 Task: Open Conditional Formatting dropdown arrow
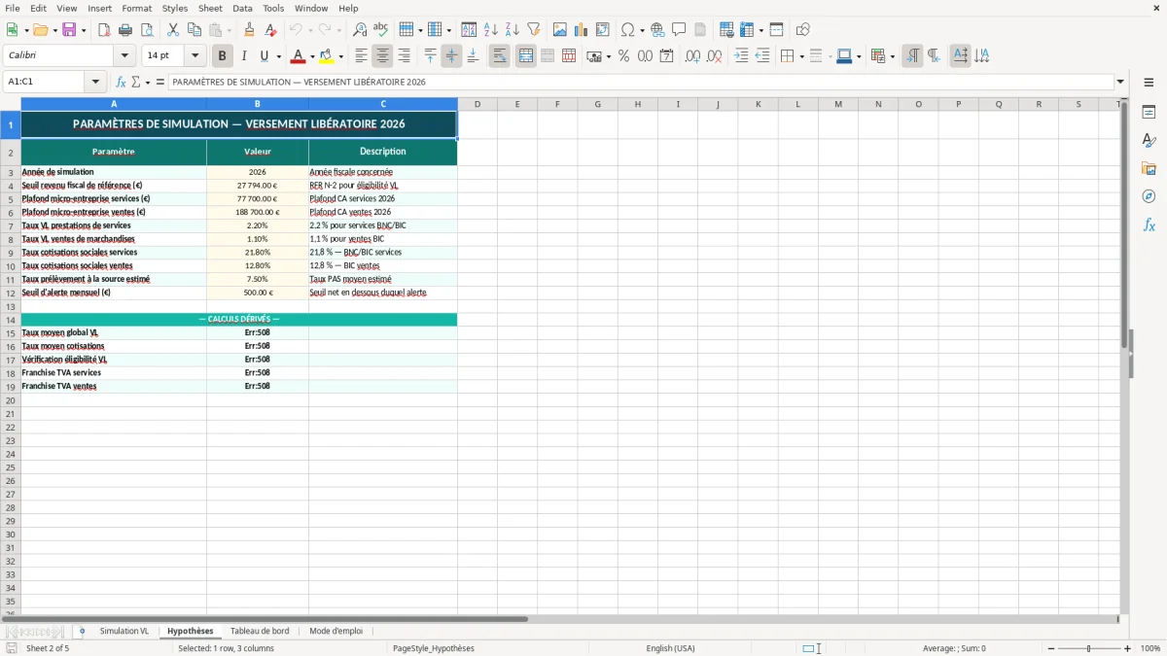[x=892, y=56]
